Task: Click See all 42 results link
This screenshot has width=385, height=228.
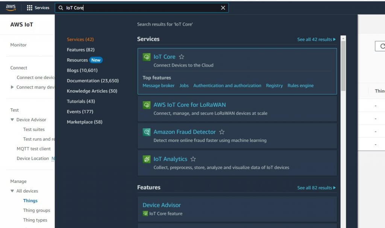Action: 315,39
